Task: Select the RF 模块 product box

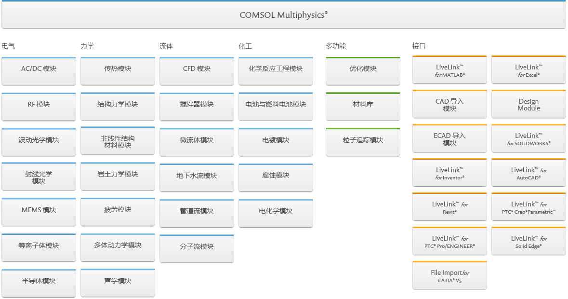Action: (x=39, y=105)
